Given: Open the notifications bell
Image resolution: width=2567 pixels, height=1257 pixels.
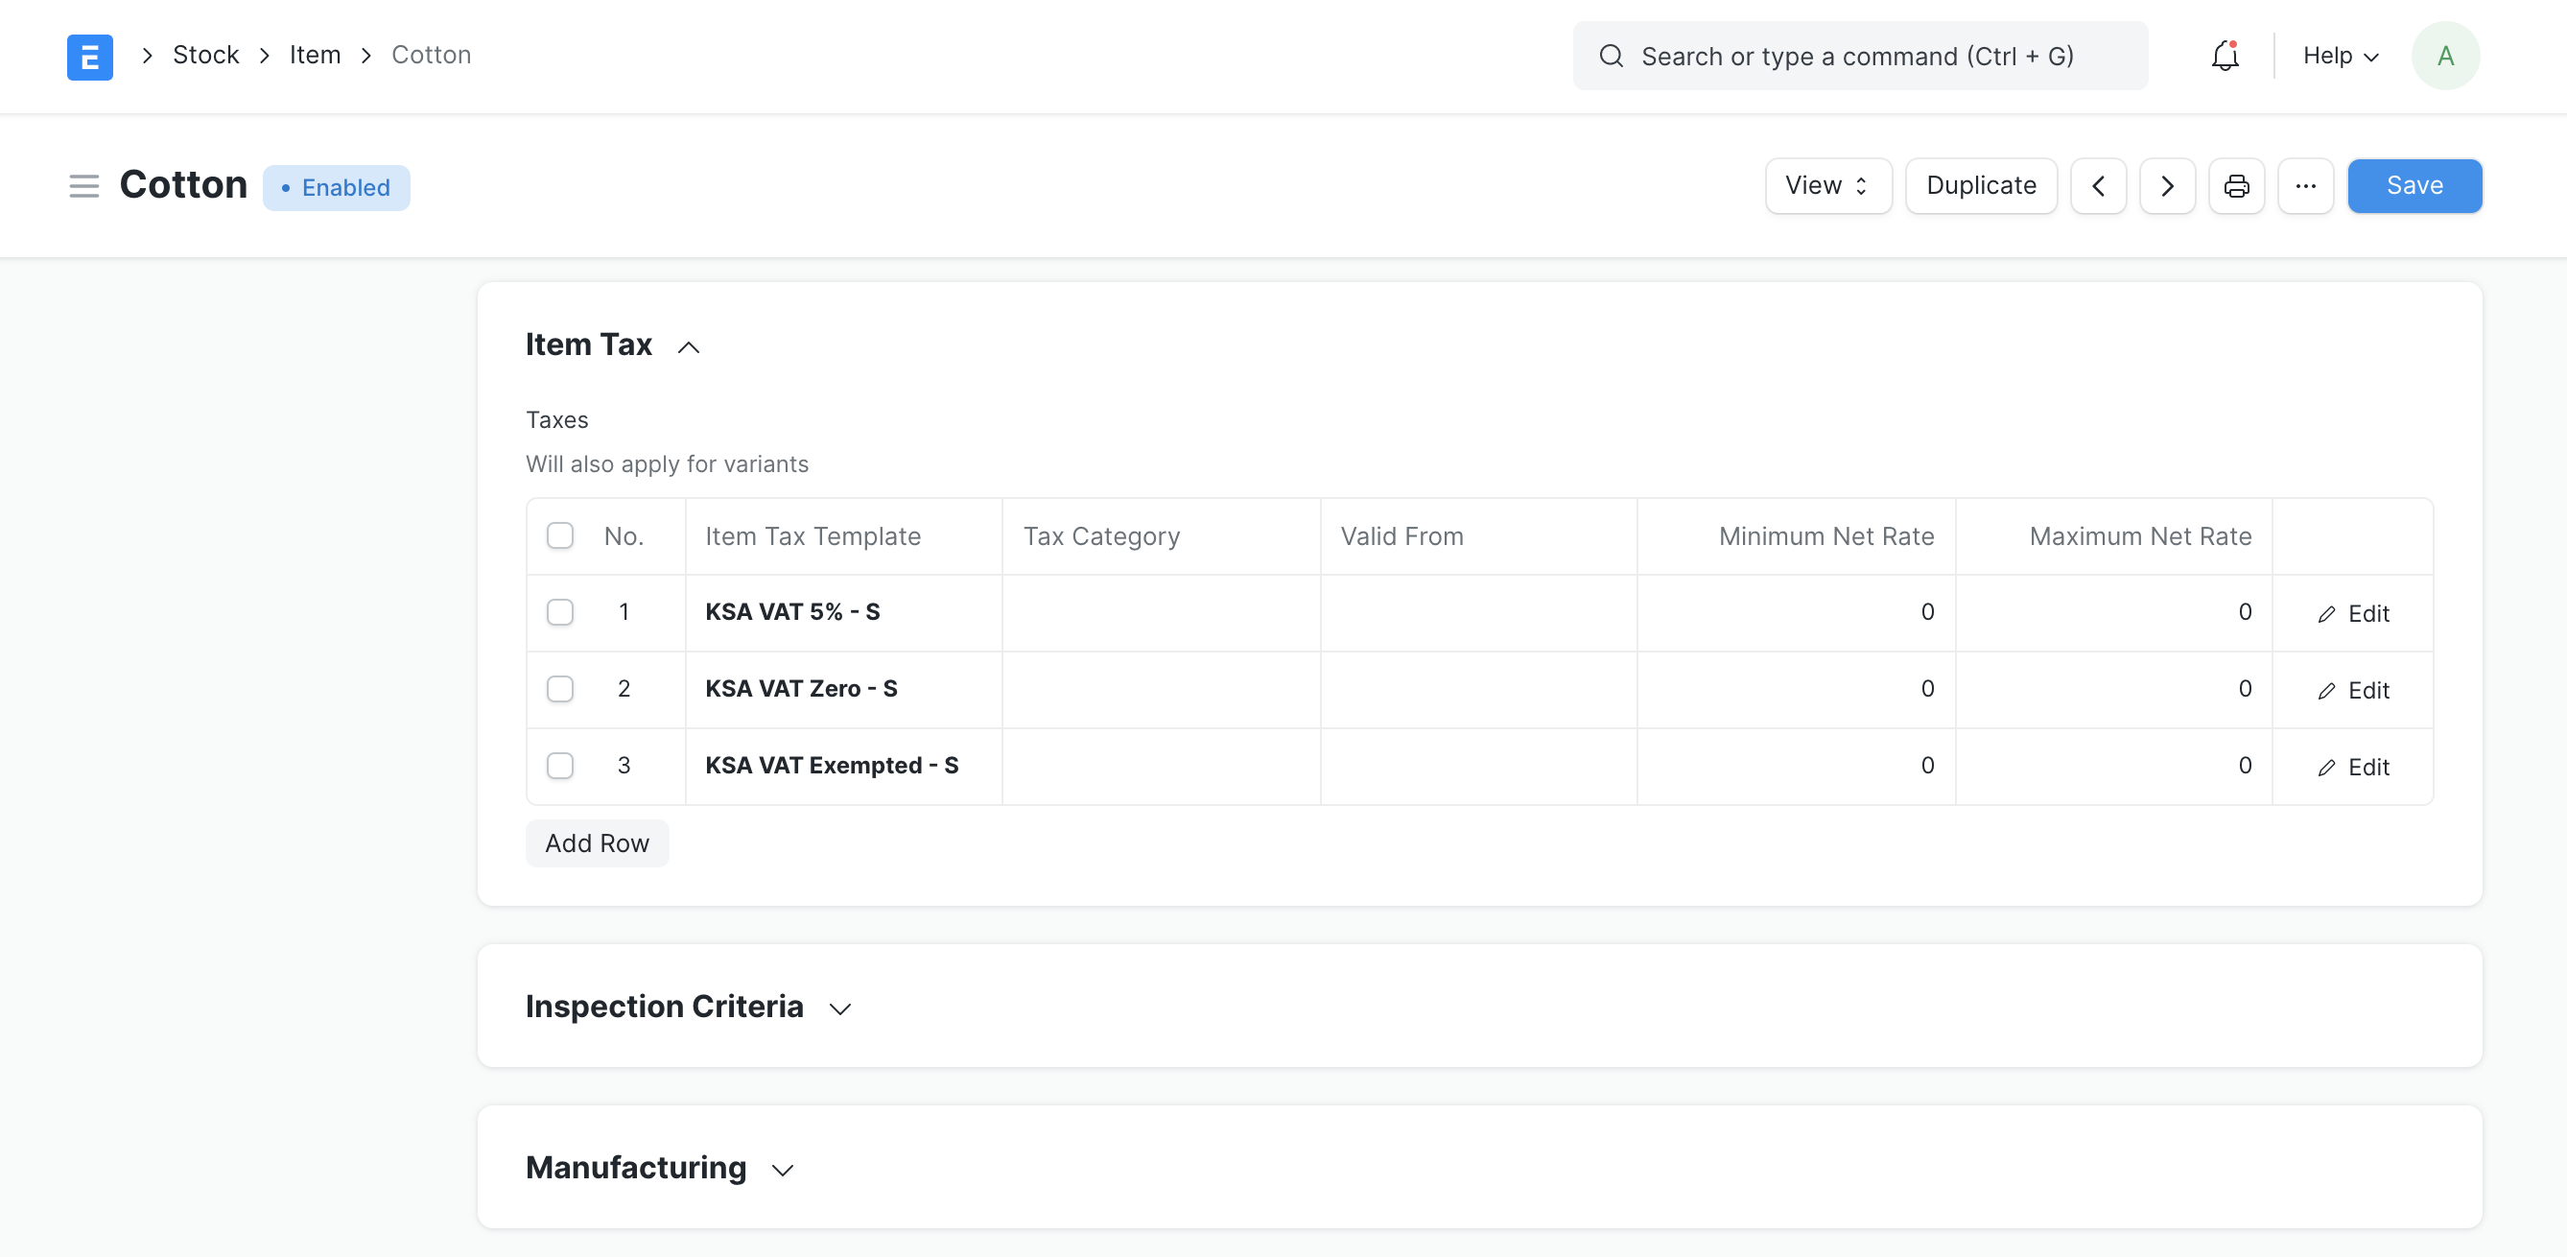Looking at the screenshot, I should [x=2225, y=56].
